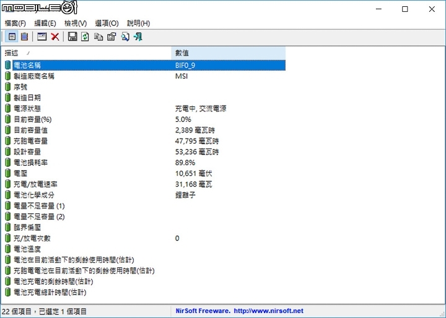Image resolution: width=446 pixels, height=318 pixels.
Task: Select the 電池損耗率 row label
Action: coord(30,163)
